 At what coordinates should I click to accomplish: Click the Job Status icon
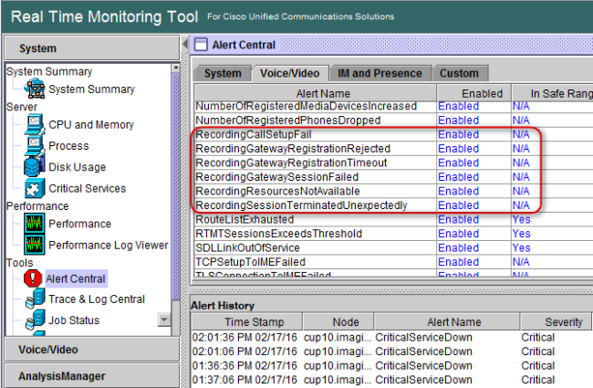tap(36, 320)
